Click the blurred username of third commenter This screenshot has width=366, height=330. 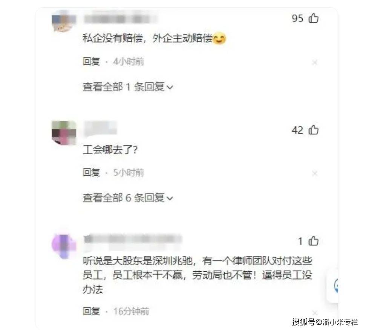[x=133, y=239]
